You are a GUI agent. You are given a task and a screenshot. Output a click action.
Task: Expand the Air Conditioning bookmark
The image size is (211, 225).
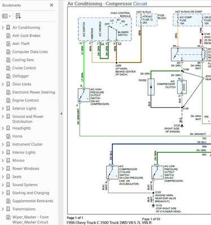point(3,28)
